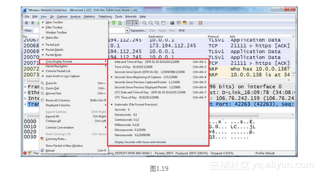Open the File menu
The width and height of the screenshot is (319, 175).
tap(27, 17)
